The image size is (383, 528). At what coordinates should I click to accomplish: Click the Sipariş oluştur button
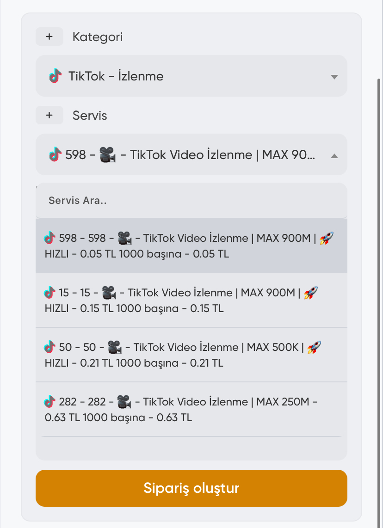click(x=191, y=488)
